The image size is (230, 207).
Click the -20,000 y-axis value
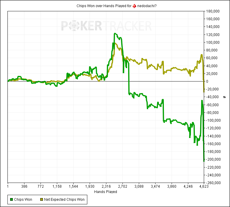click(x=212, y=89)
